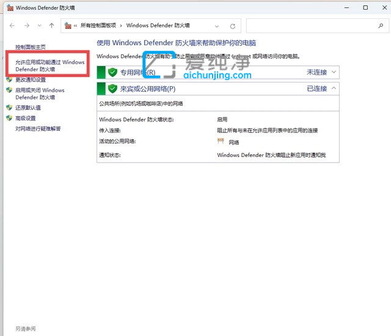The height and width of the screenshot is (336, 391).
Task: Open 控制面板主页 link
Action: 31,47
